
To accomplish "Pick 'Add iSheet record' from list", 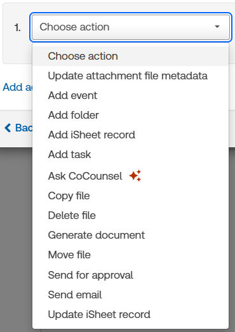I will [x=131, y=135].
